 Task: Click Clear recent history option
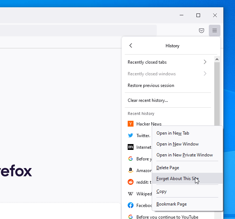148,100
